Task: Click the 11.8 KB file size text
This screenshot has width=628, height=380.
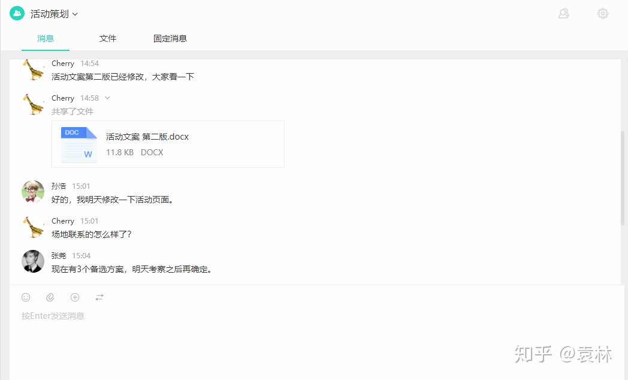Action: pyautogui.click(x=120, y=153)
